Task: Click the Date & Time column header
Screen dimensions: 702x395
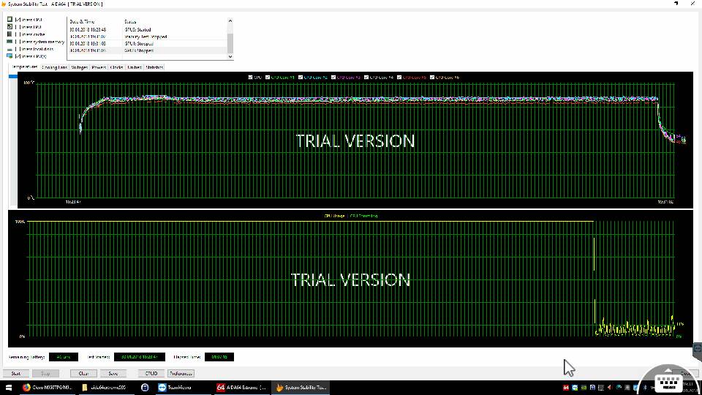Action: tap(95, 21)
